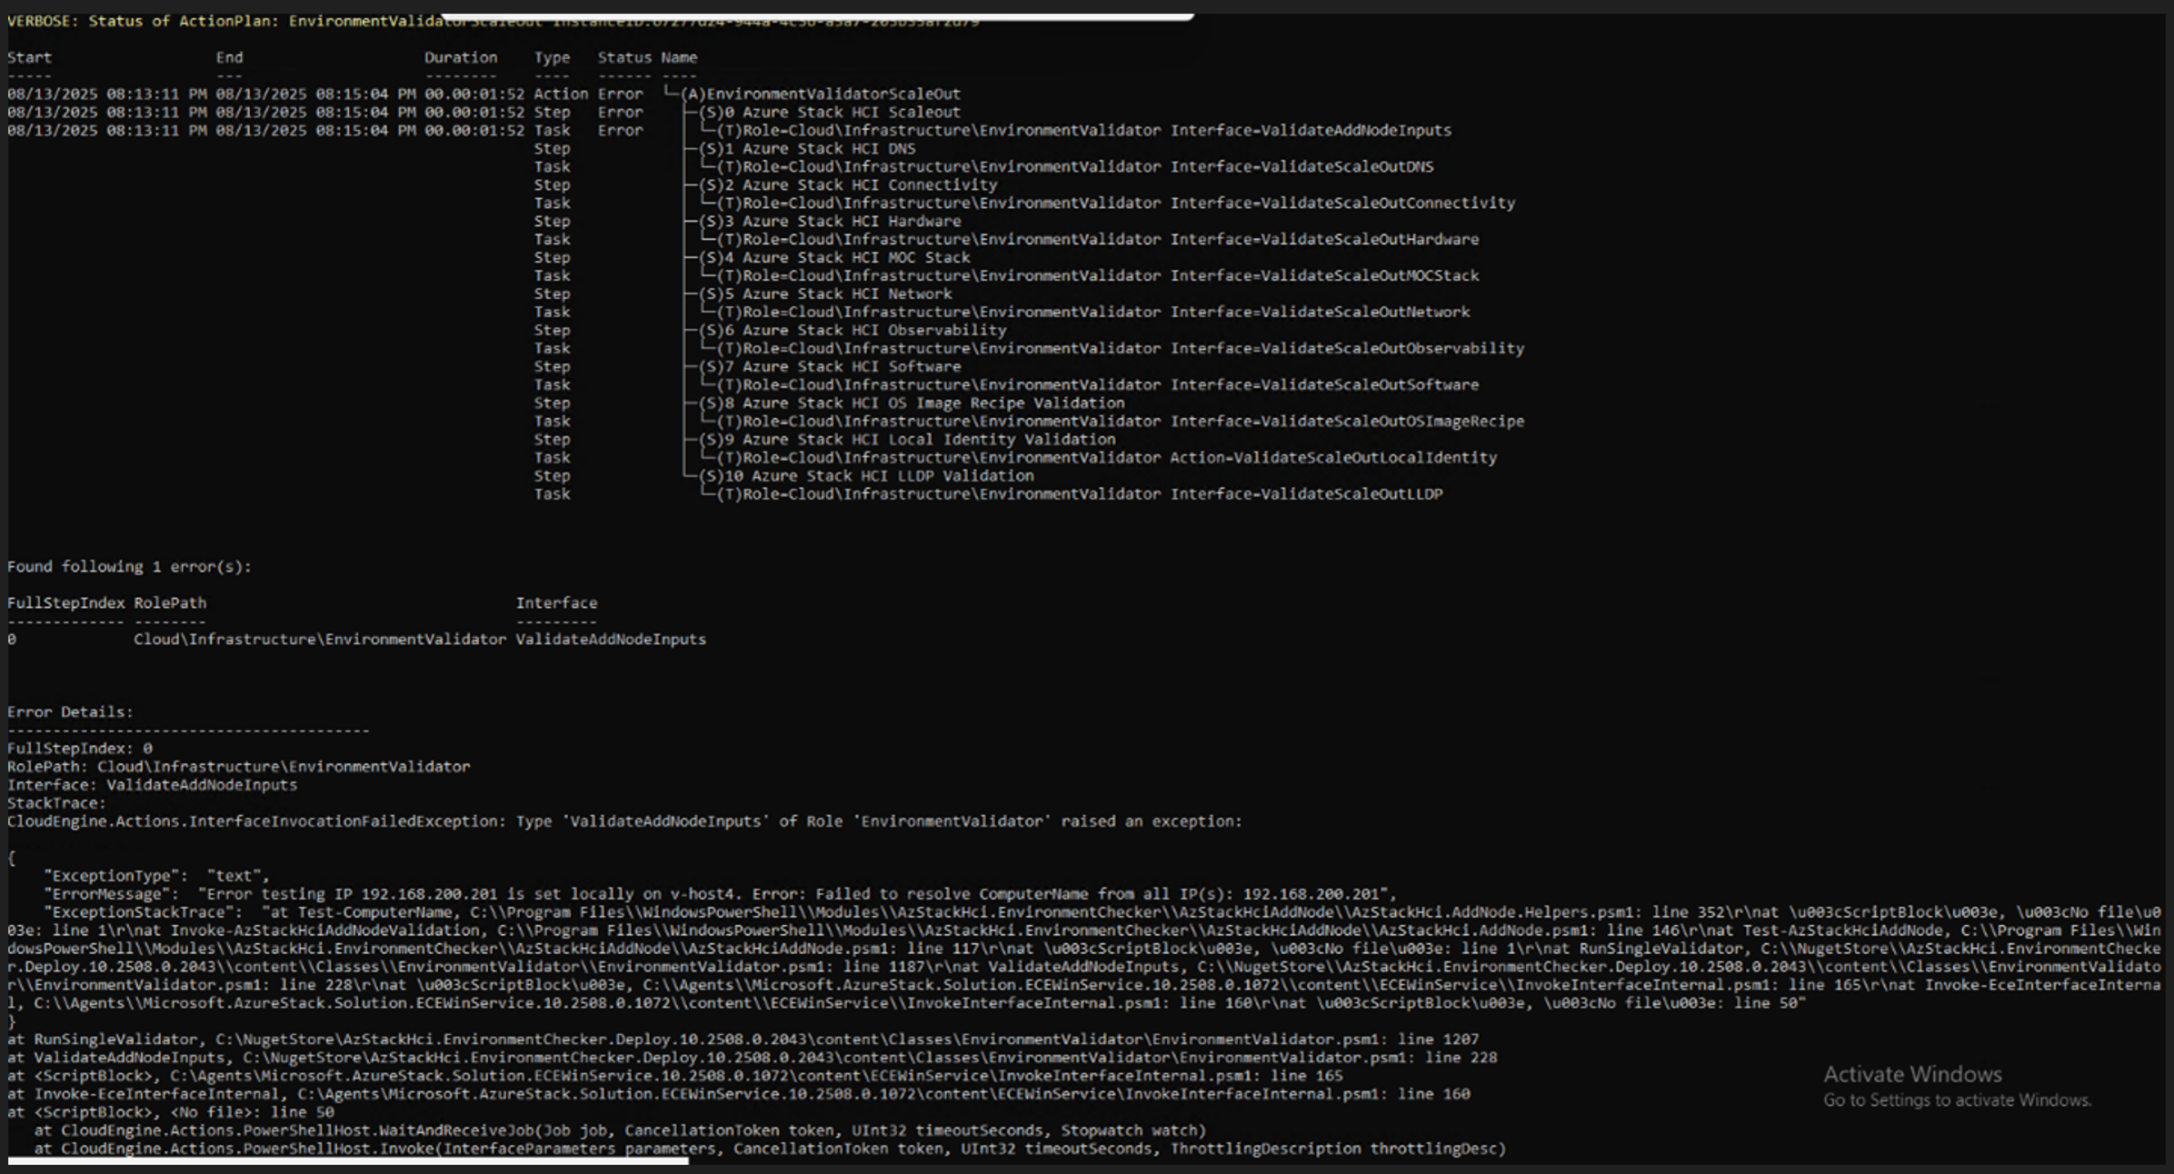Click the Duration column header
This screenshot has height=1174, width=2174.
[461, 57]
